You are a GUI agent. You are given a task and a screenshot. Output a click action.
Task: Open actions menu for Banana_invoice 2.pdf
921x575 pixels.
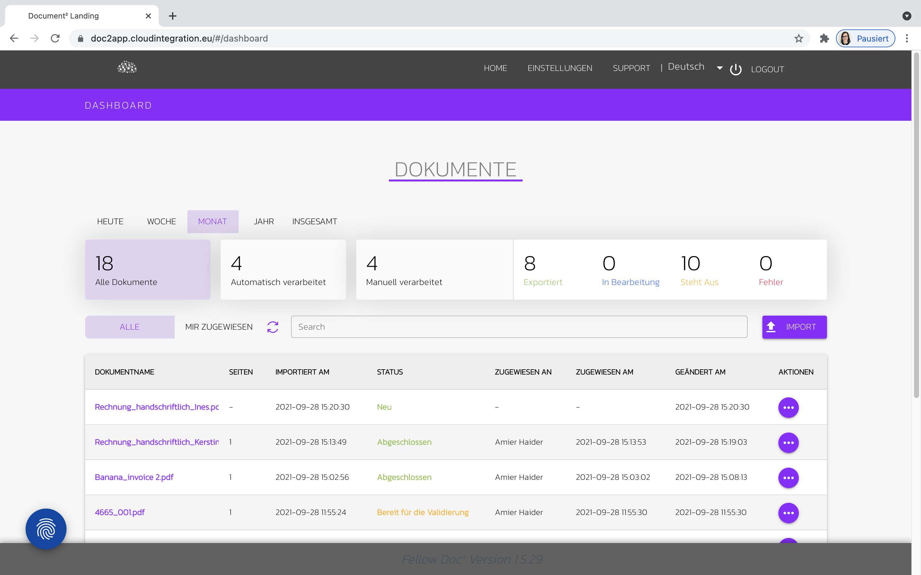(788, 477)
